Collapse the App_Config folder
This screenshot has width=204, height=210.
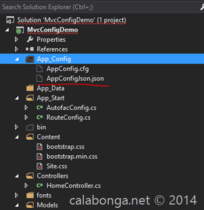(x=17, y=59)
